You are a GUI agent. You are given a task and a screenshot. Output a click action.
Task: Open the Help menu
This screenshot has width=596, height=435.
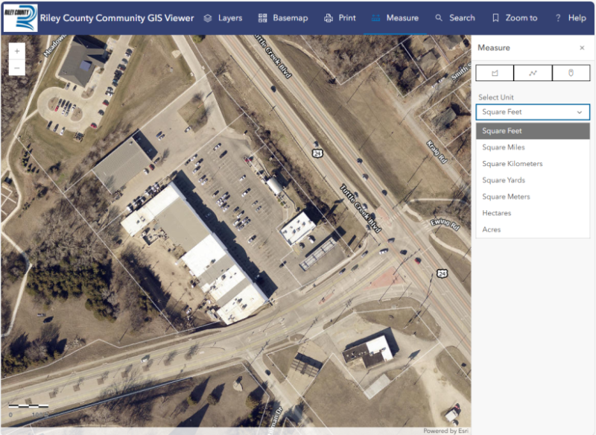click(x=571, y=18)
